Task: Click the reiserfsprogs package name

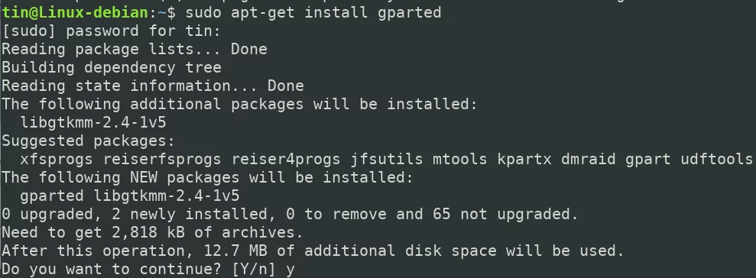Action: tap(162, 159)
